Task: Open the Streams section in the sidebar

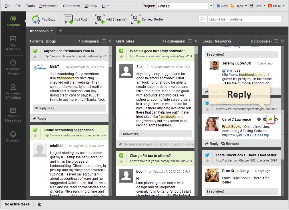Action: point(13,21)
